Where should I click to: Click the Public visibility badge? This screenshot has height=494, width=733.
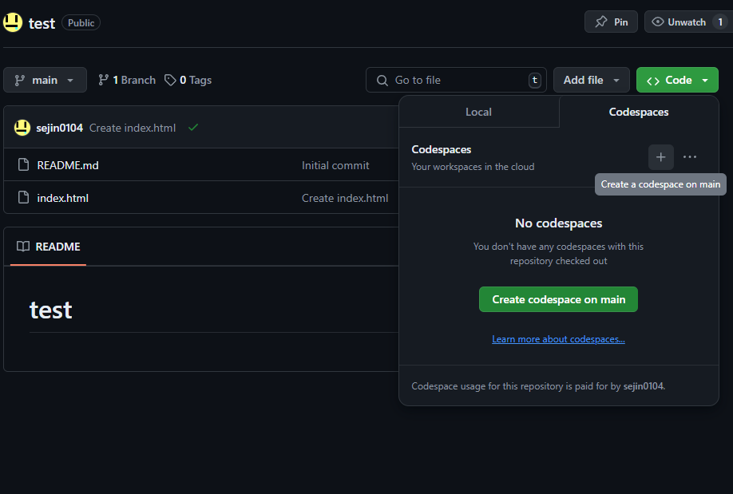click(81, 23)
